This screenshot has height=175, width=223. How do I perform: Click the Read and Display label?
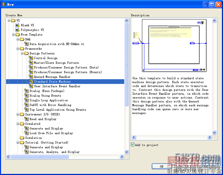point(43,119)
